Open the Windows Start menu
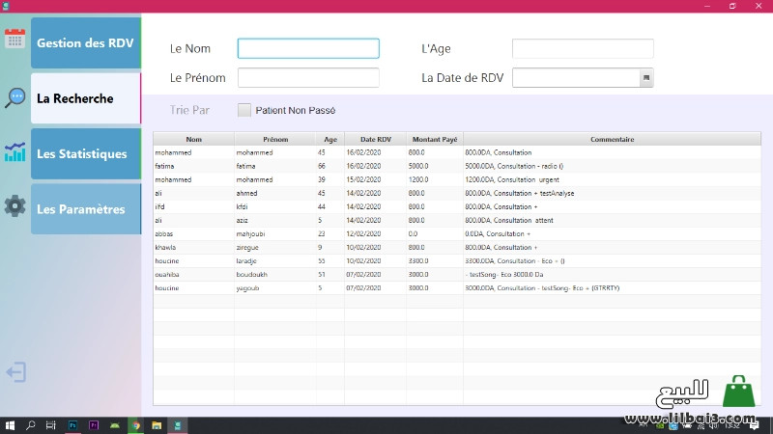Image resolution: width=773 pixels, height=434 pixels. 10,425
